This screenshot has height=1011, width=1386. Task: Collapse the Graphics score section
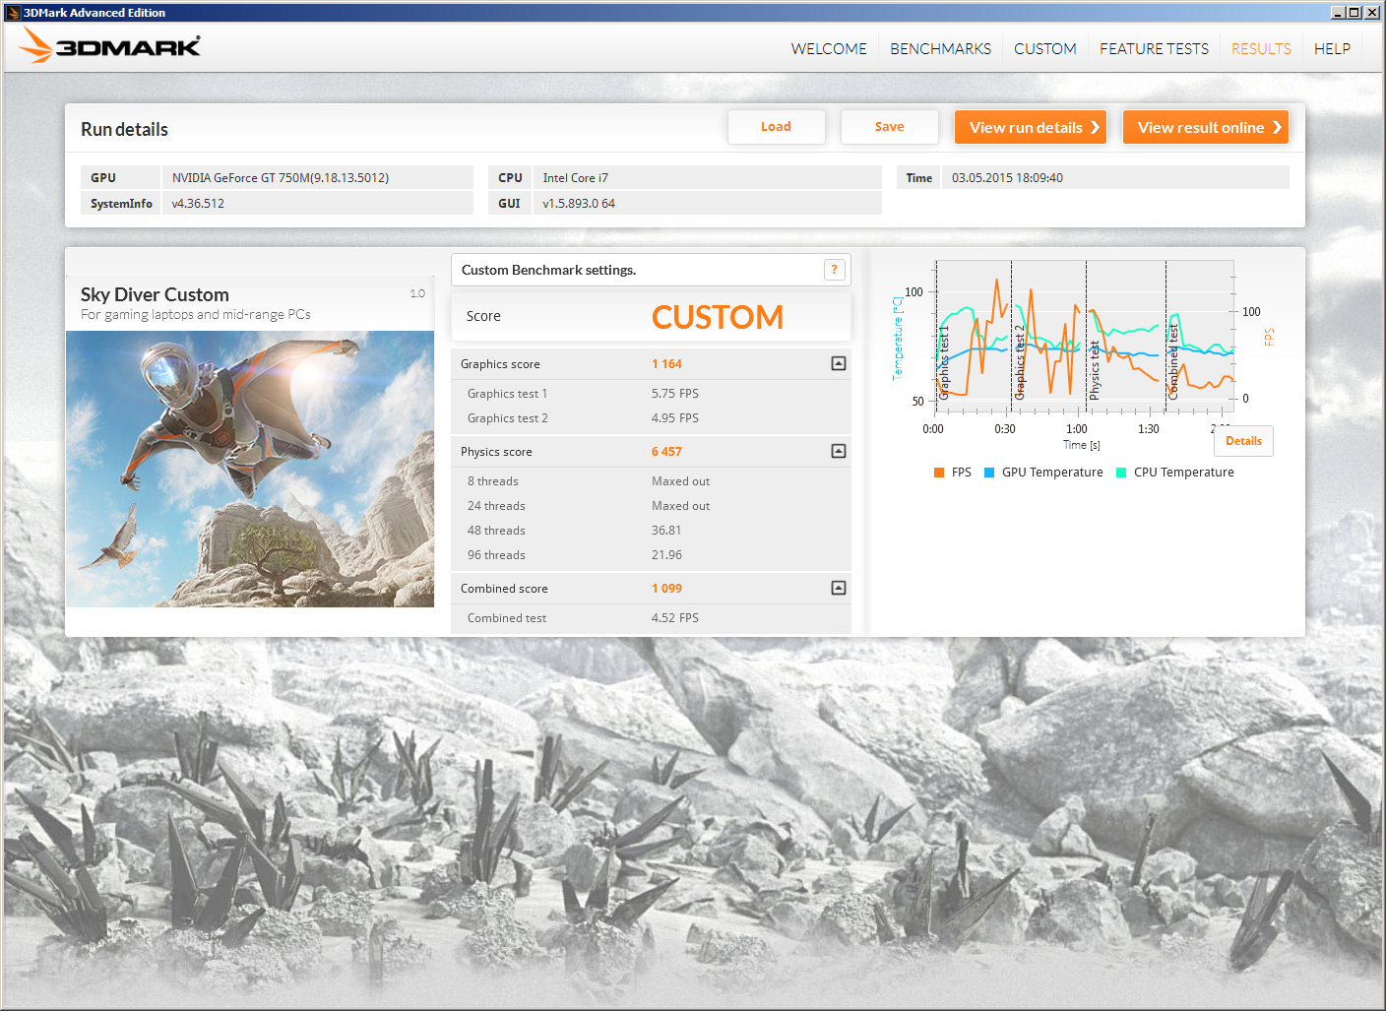[x=838, y=364]
